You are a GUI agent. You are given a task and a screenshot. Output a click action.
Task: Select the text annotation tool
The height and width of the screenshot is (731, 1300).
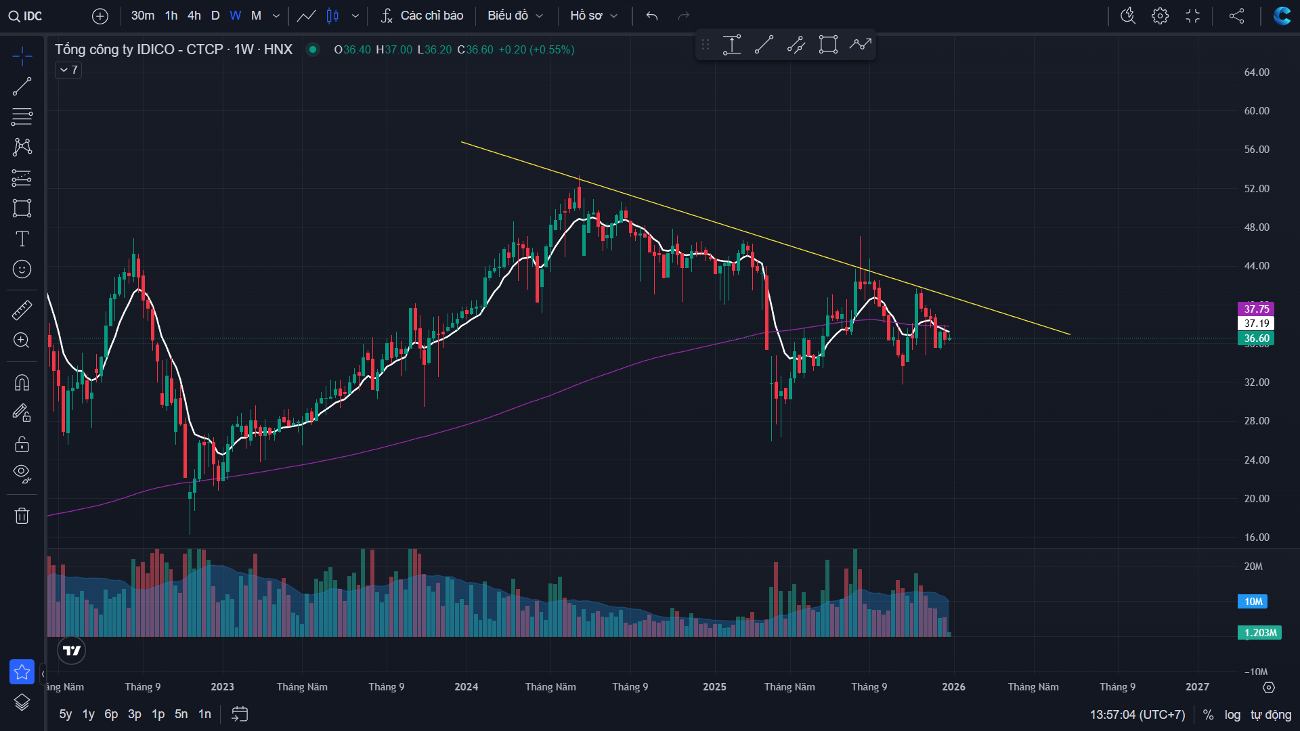pyautogui.click(x=22, y=238)
